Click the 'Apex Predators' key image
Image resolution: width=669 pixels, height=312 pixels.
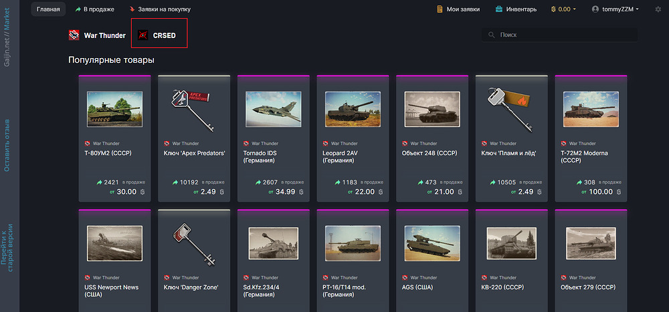190,110
